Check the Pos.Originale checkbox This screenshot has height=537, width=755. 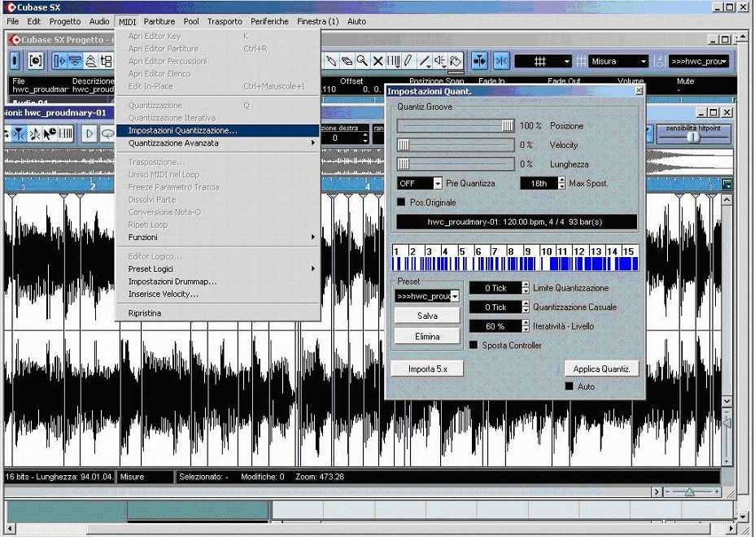tap(401, 203)
